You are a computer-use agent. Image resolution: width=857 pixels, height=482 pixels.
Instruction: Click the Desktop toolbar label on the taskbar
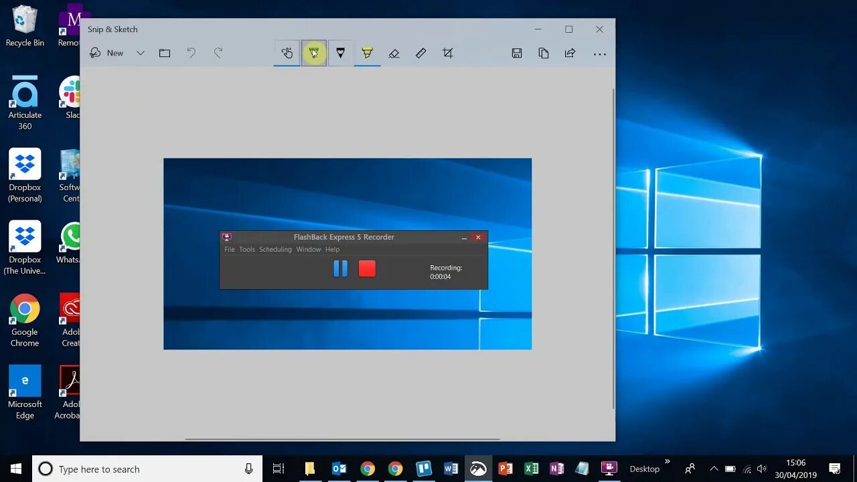point(645,469)
